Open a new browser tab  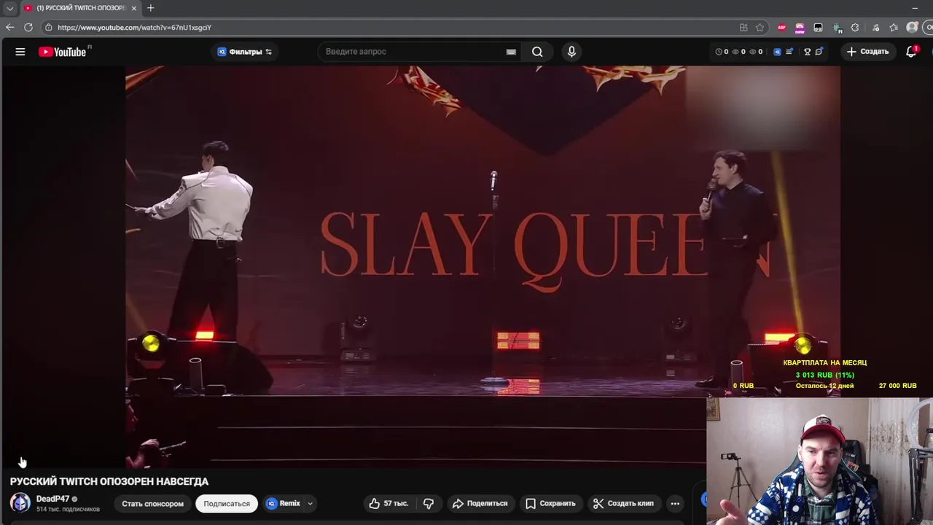[x=150, y=8]
